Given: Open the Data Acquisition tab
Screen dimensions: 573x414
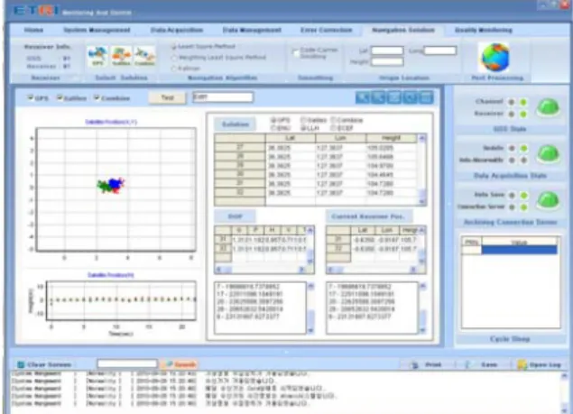Looking at the screenshot, I should [x=177, y=30].
